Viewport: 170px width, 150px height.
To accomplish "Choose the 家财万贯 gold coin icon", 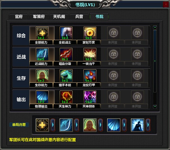I will click(x=90, y=33).
